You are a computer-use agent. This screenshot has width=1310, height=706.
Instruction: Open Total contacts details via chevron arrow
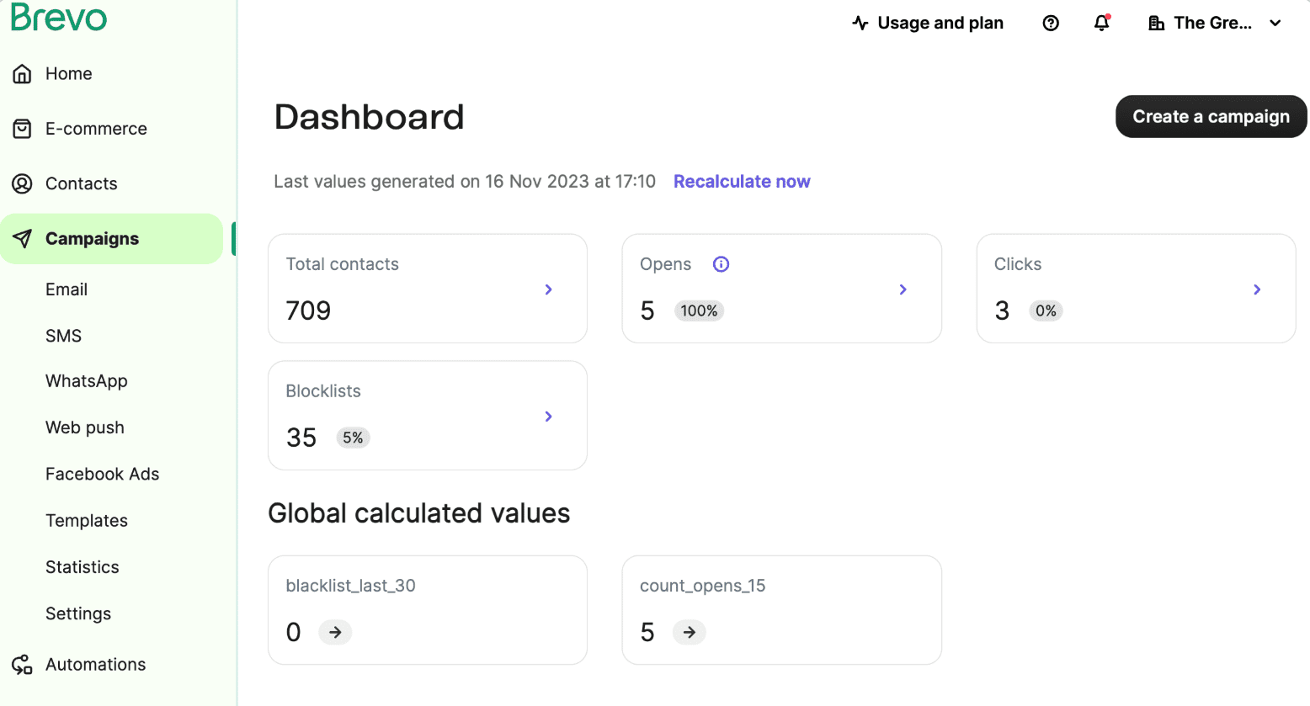click(x=548, y=289)
